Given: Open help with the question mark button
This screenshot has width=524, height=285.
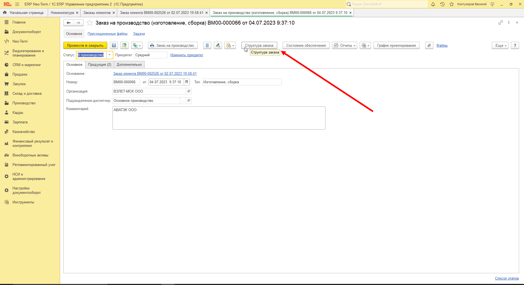Looking at the screenshot, I should click(x=515, y=46).
